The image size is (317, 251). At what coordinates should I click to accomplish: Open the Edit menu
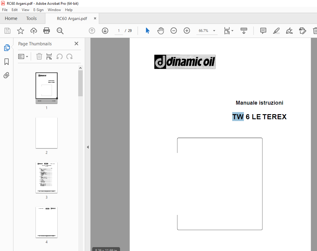(x=14, y=10)
